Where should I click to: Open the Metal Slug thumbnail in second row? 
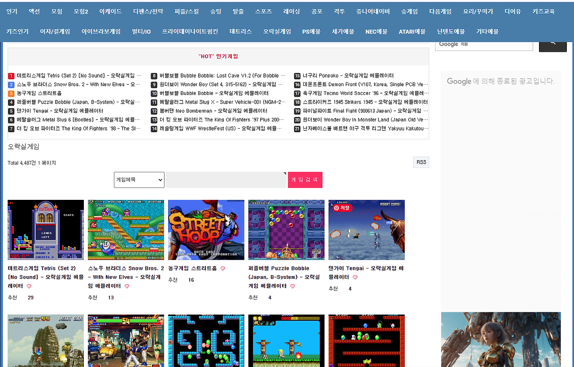coord(46,341)
